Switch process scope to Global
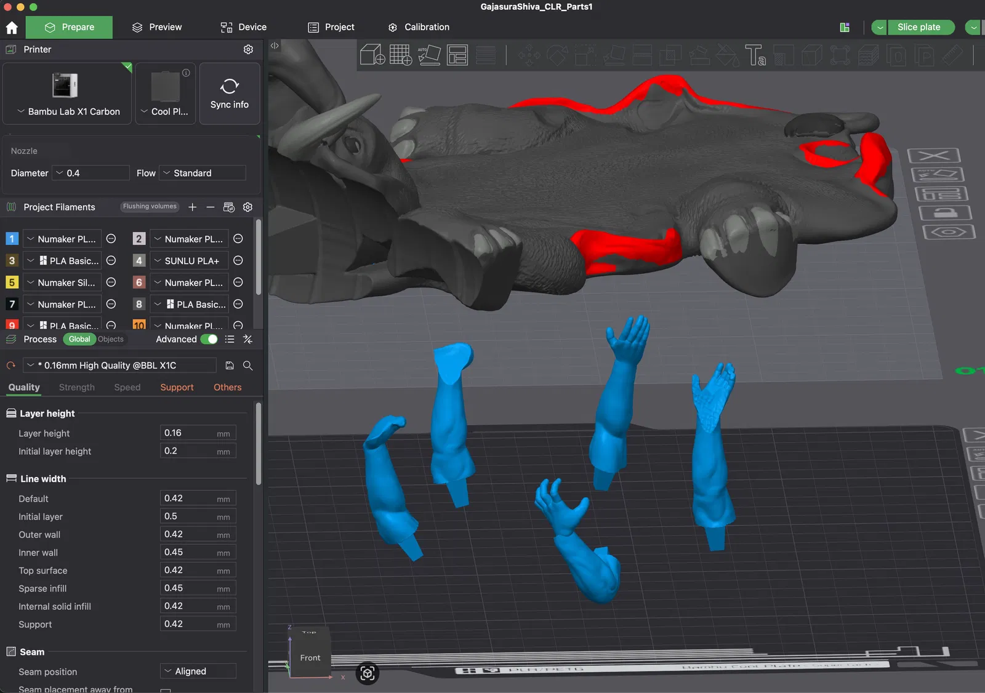Screen dimensions: 985x693 pyautogui.click(x=79, y=339)
